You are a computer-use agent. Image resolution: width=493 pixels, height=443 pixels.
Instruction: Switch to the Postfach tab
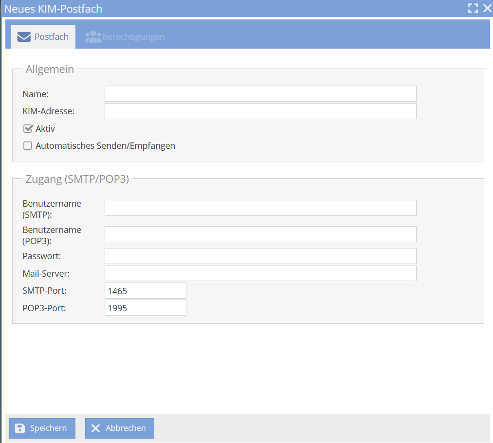point(43,37)
